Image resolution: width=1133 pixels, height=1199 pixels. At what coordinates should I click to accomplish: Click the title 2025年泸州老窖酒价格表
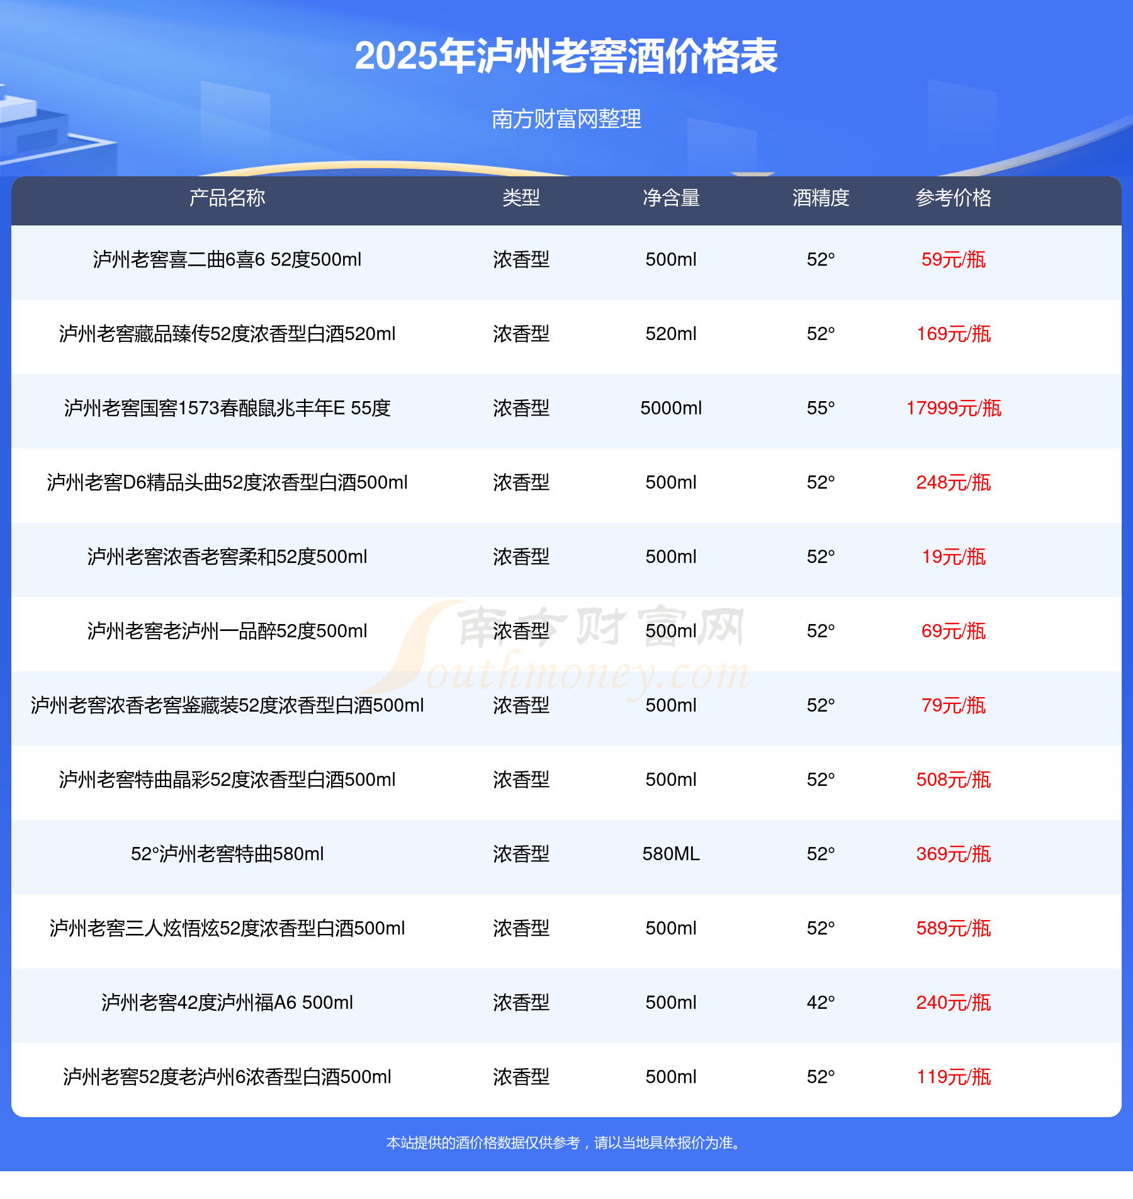point(566,56)
